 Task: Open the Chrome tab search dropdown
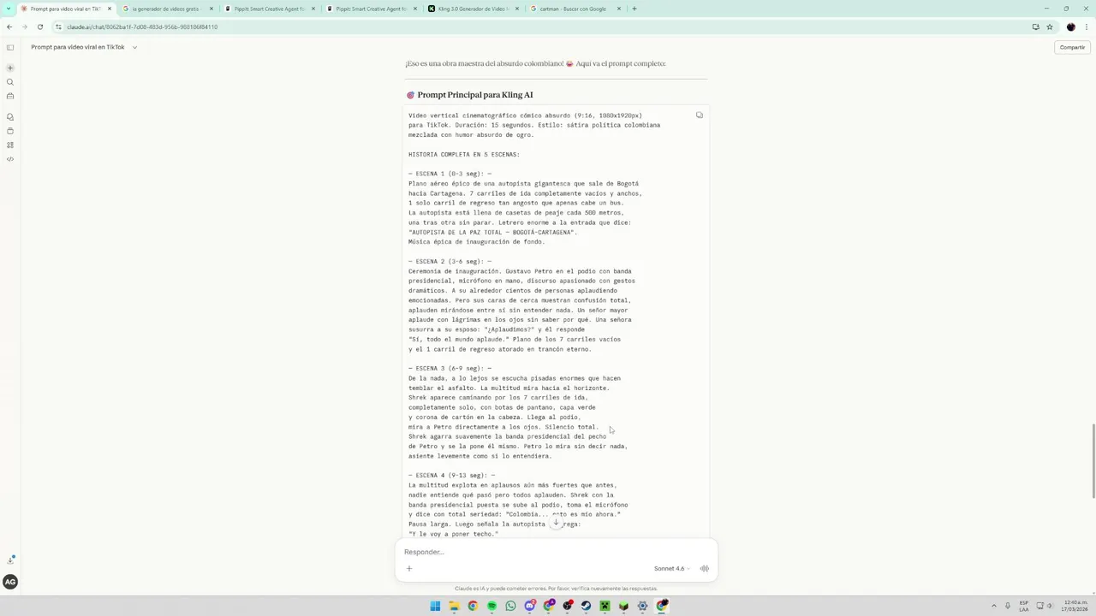tap(9, 9)
